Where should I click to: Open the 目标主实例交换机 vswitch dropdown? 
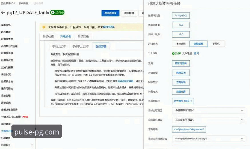209,138
